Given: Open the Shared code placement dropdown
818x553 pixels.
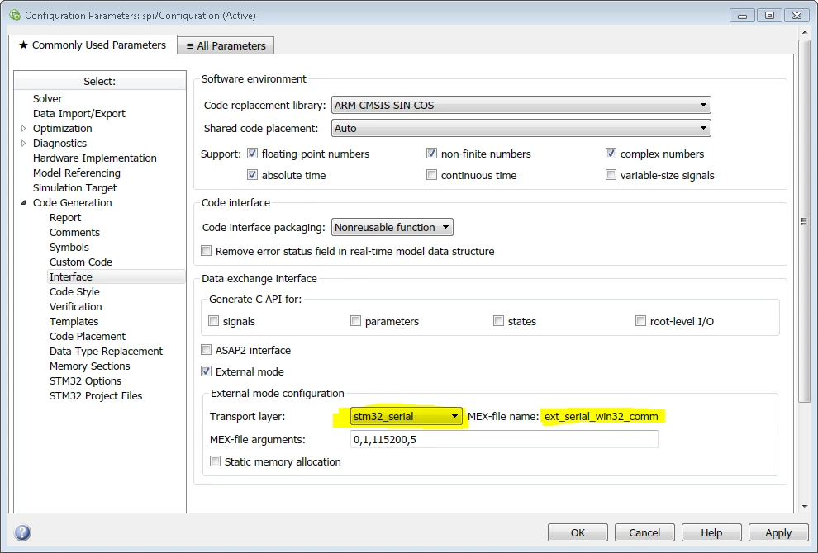Looking at the screenshot, I should click(521, 128).
